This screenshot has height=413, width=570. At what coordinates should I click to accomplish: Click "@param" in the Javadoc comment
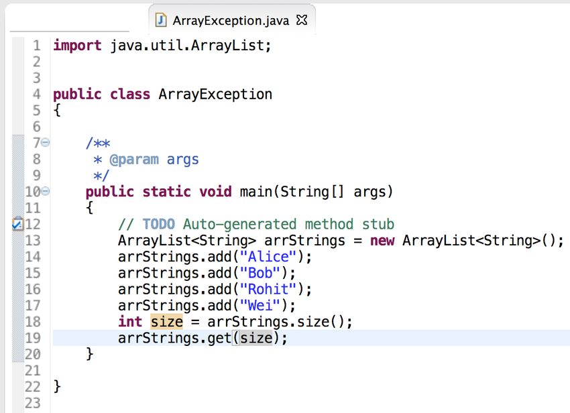click(x=134, y=160)
